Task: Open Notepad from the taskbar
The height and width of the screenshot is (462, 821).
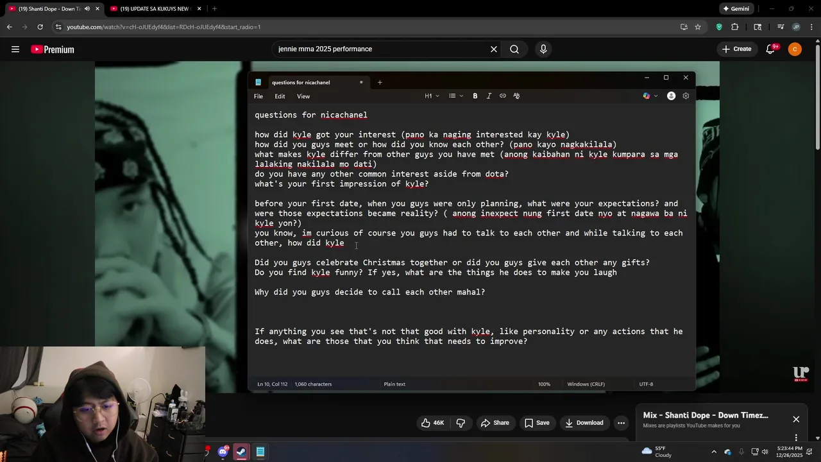Action: (x=260, y=452)
